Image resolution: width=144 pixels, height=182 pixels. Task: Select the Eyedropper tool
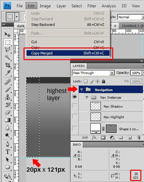pos(8,73)
